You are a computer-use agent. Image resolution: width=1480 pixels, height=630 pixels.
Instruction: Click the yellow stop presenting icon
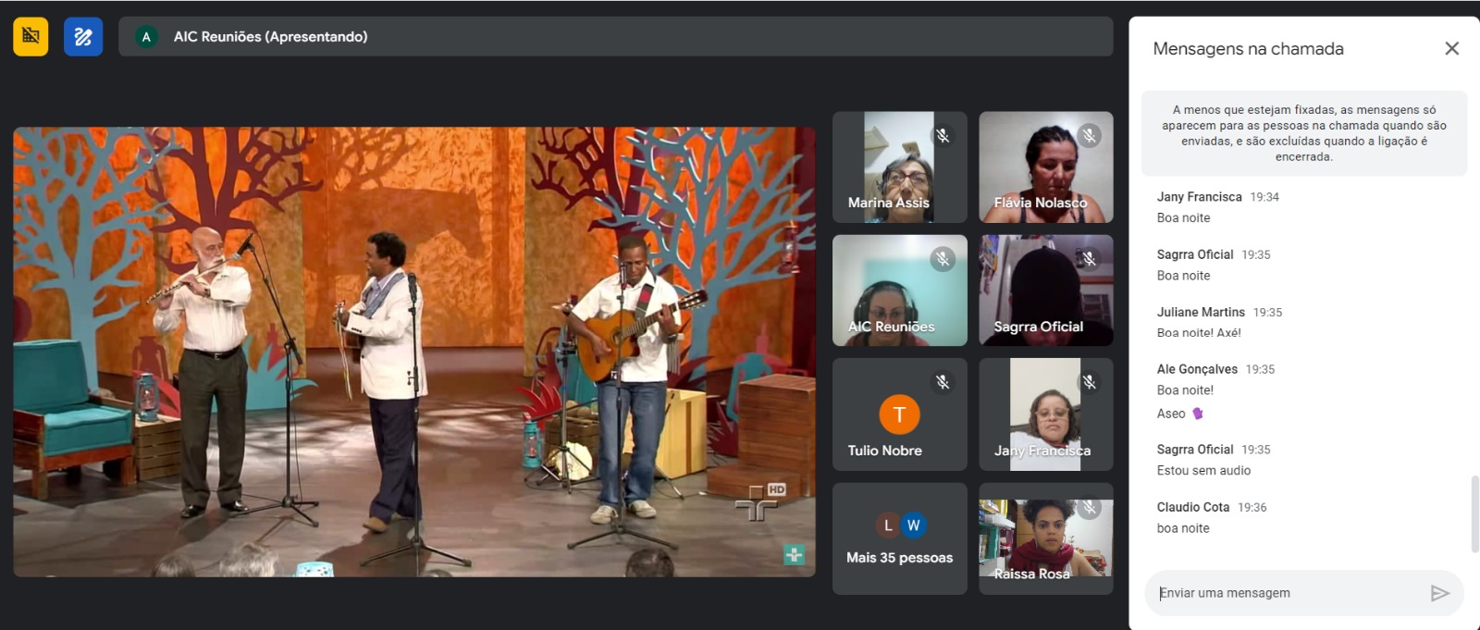click(x=31, y=36)
